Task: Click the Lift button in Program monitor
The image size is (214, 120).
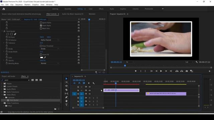Action: (x=177, y=71)
